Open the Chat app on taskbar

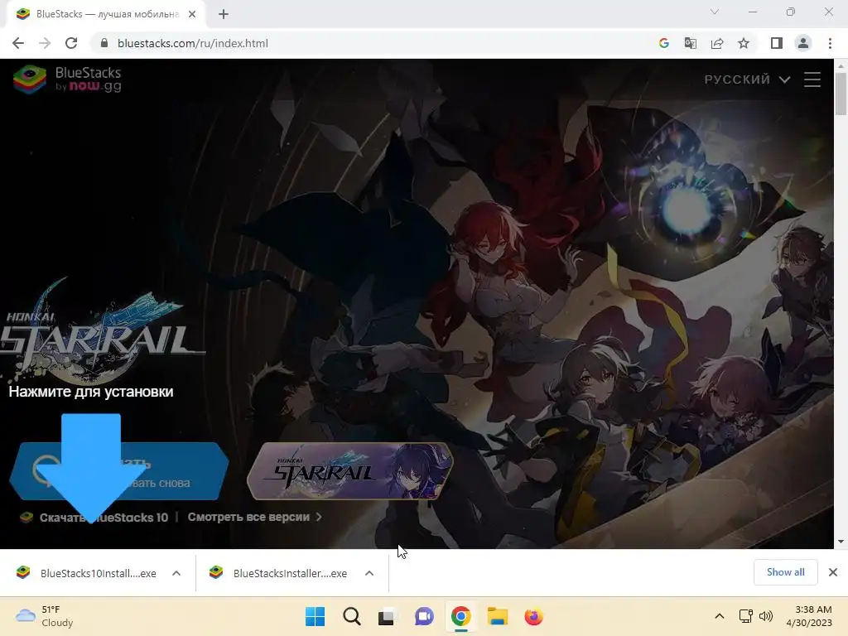point(424,616)
